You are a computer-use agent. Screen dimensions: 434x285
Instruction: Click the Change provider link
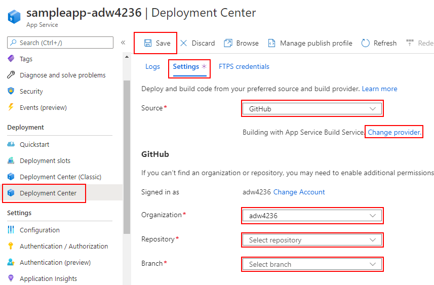[x=394, y=132]
